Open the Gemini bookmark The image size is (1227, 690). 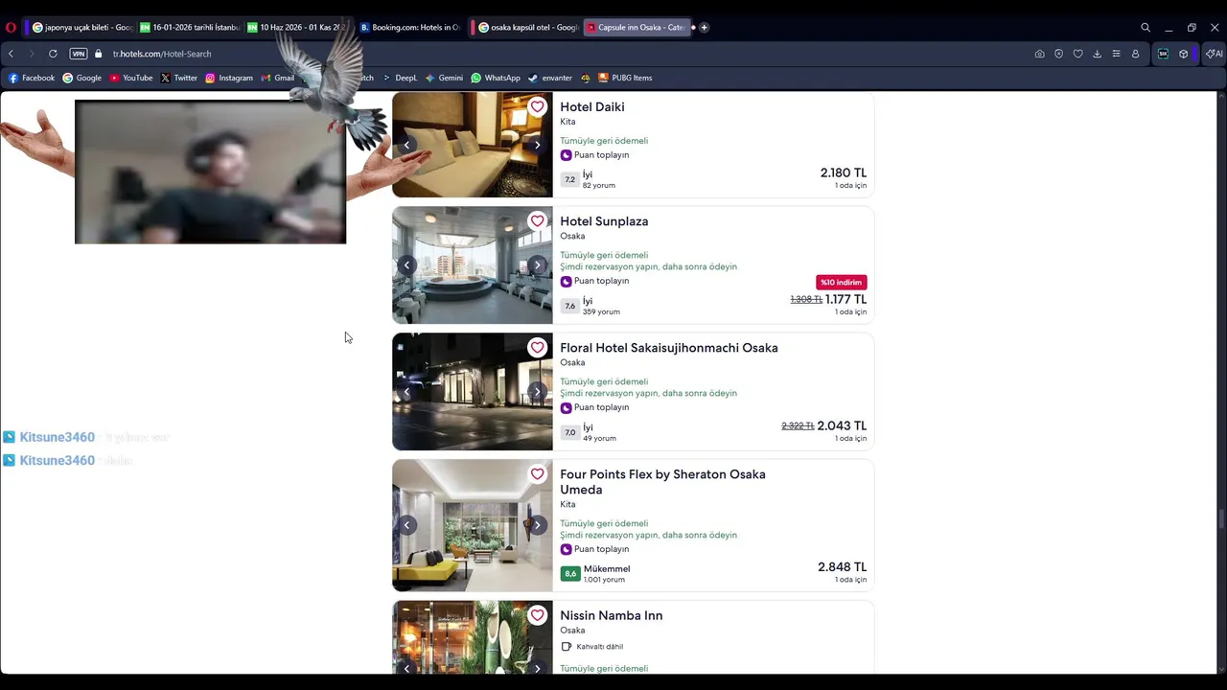coord(445,78)
